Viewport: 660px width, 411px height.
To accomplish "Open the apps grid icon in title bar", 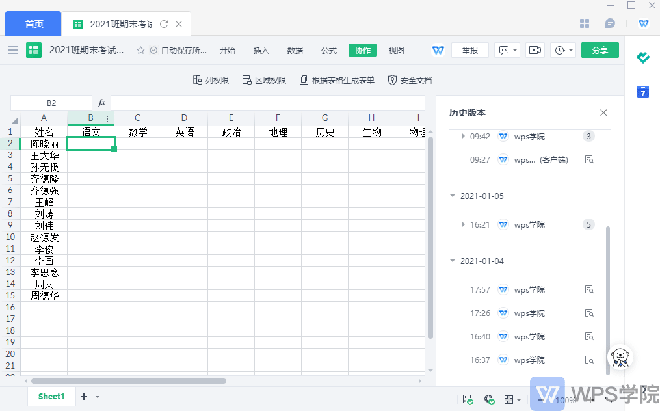I will (584, 23).
